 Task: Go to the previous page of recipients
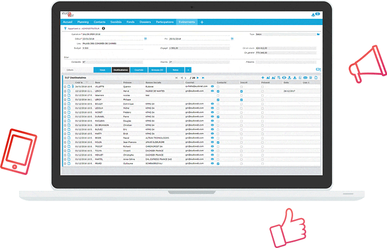pyautogui.click(x=182, y=78)
